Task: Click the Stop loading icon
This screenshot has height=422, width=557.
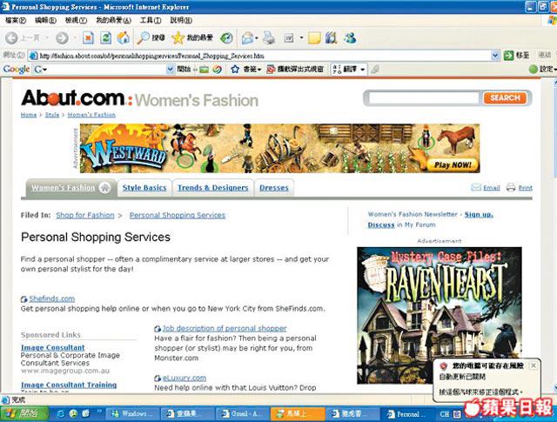Action: 88,37
